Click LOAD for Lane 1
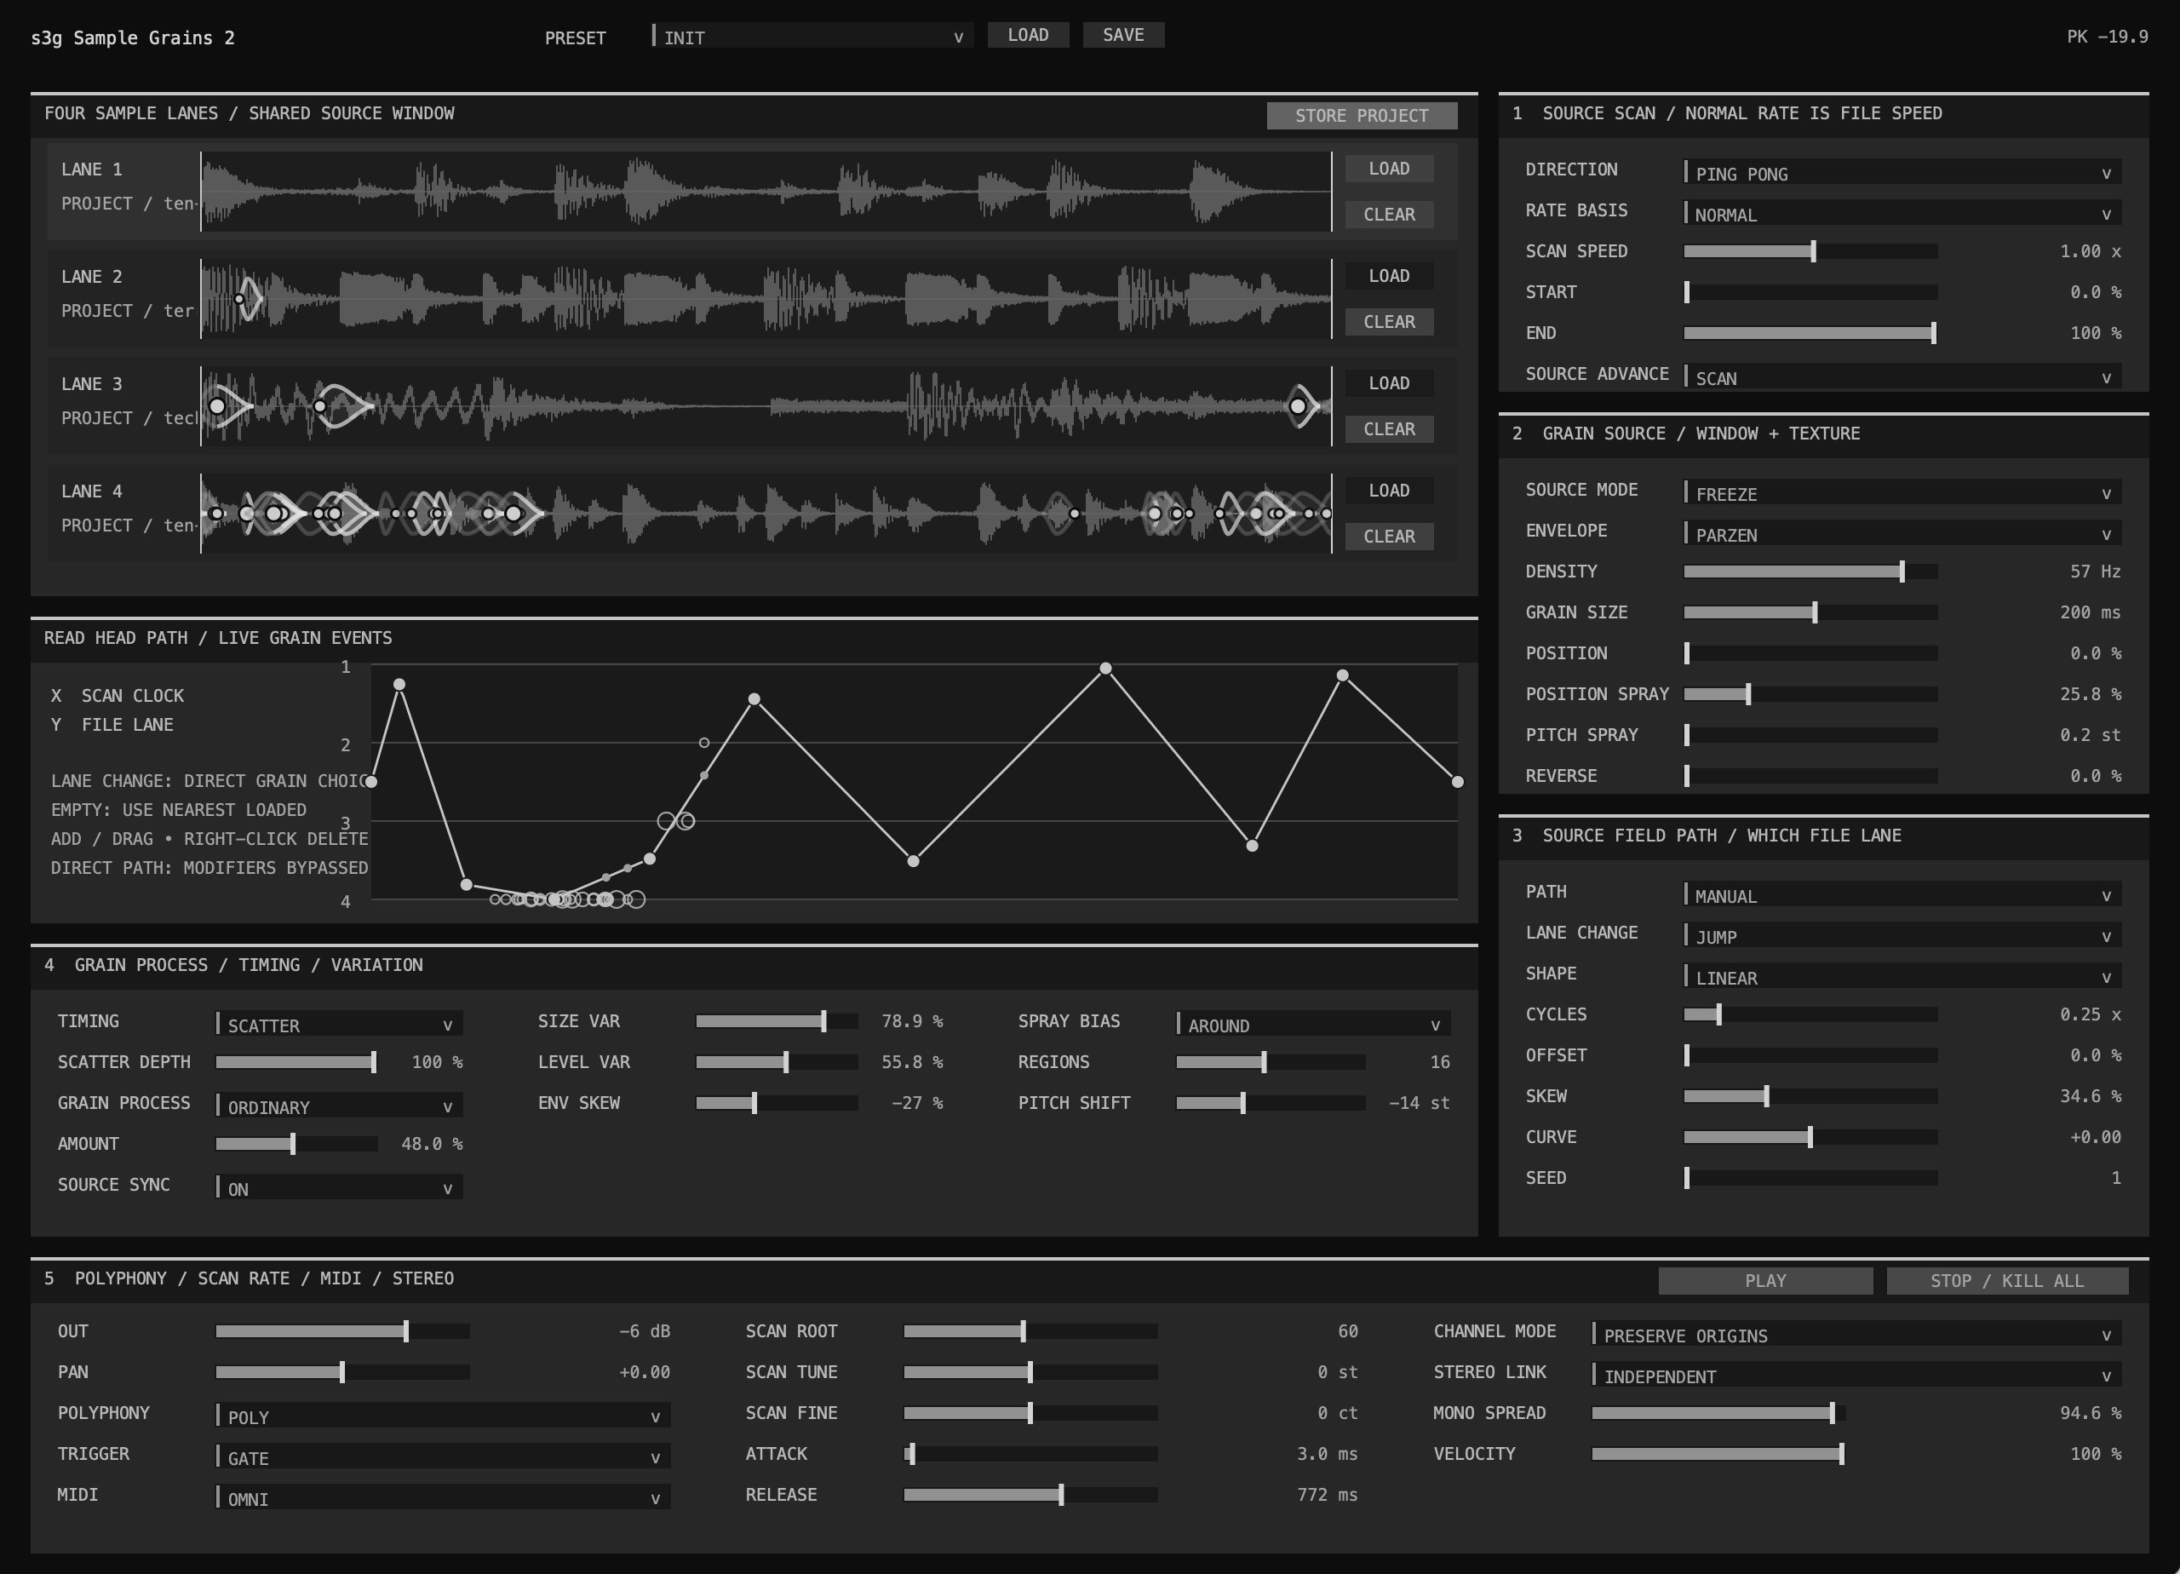 tap(1389, 169)
